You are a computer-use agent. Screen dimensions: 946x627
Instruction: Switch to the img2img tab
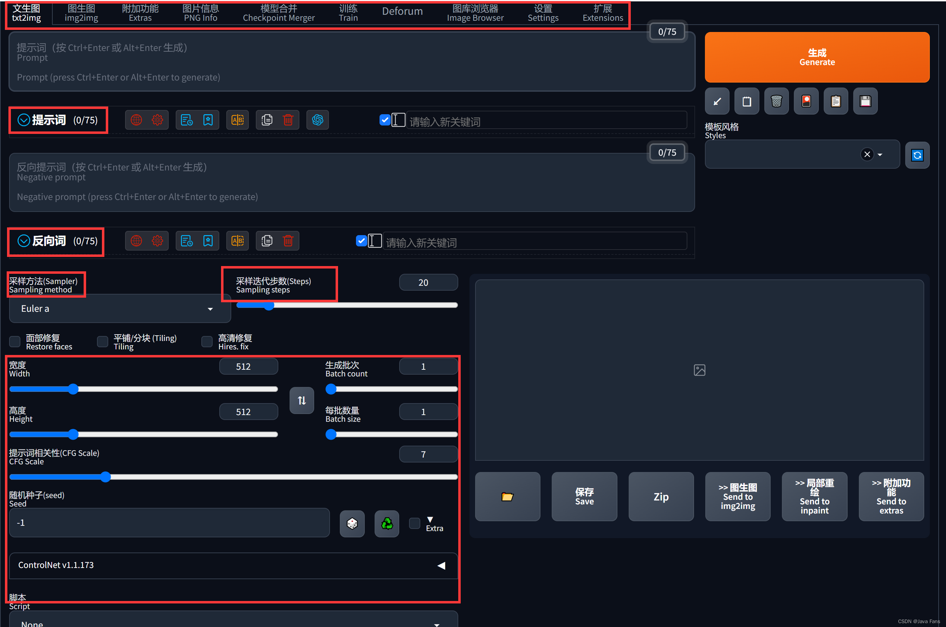pyautogui.click(x=81, y=13)
